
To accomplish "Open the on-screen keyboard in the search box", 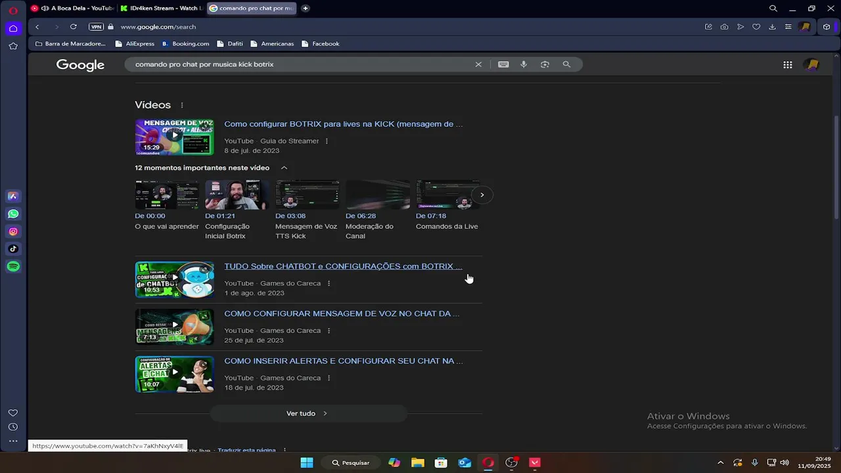I will pyautogui.click(x=503, y=64).
